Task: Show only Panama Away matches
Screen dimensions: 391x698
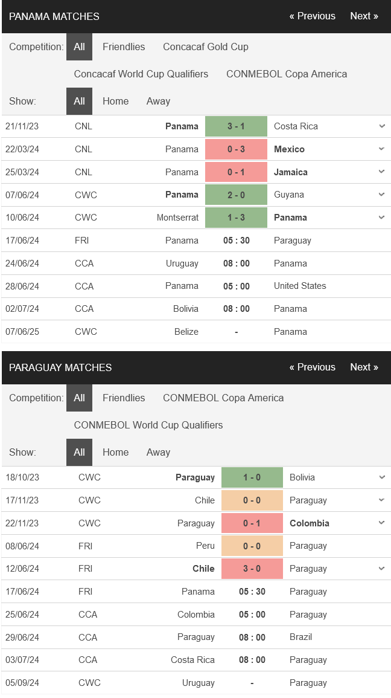Action: click(158, 101)
